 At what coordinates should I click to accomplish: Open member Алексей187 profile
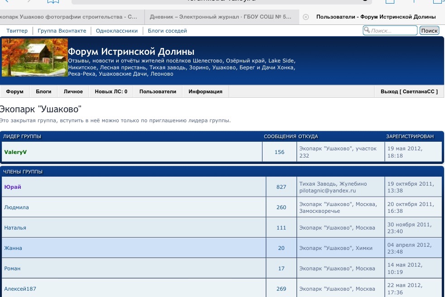pyautogui.click(x=20, y=289)
